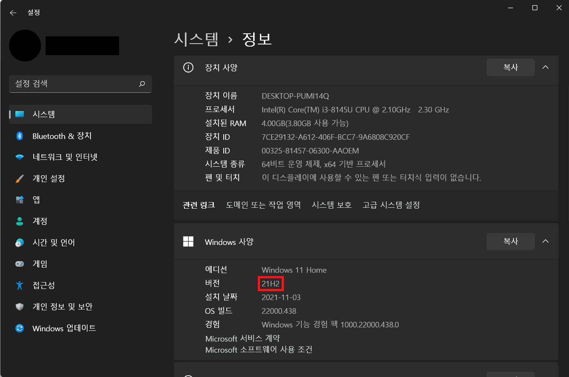Image resolution: width=569 pixels, height=377 pixels.
Task: Click the version value 21H2
Action: click(271, 284)
